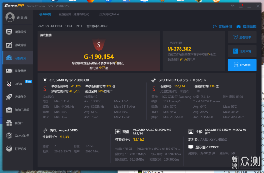Click the memory score 51,391
Viewport: 264px width, 173px height.
pos(66,137)
